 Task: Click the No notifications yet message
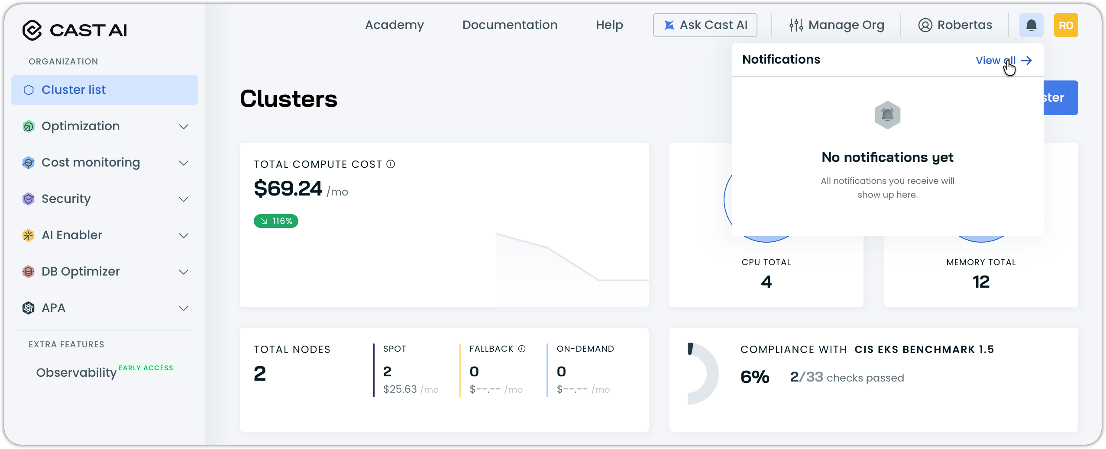(x=887, y=157)
